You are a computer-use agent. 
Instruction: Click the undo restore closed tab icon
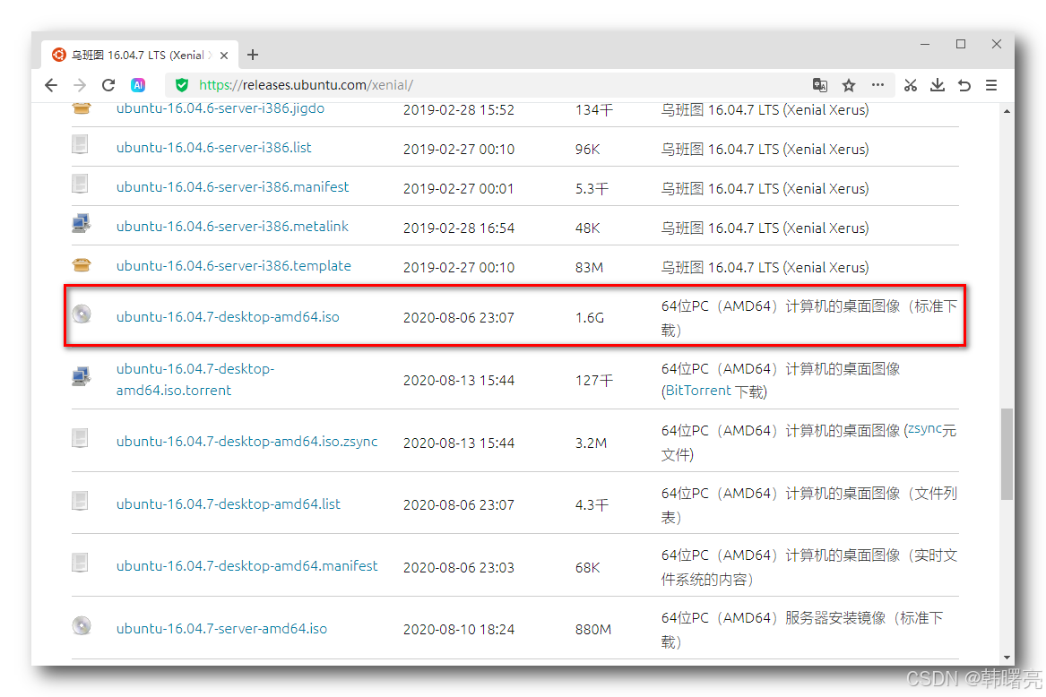click(x=964, y=85)
